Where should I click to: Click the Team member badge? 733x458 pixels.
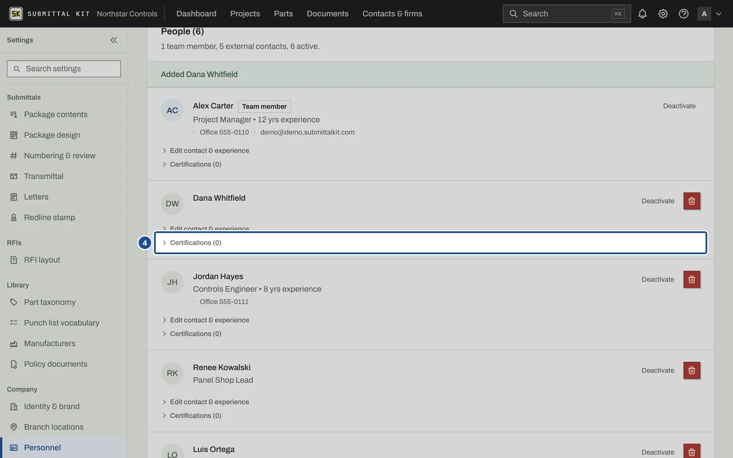264,106
